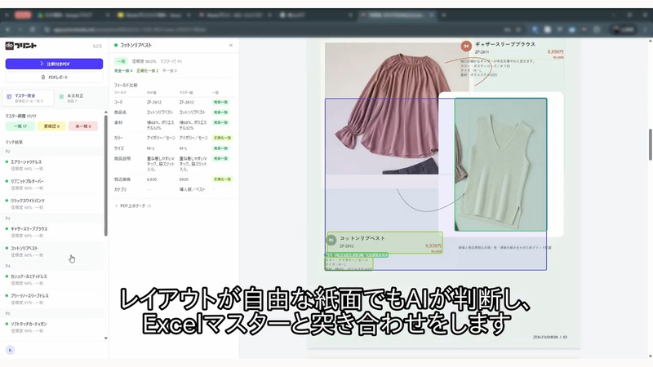This screenshot has height=367, width=653.
Task: Switch to the マスター照合 tab
Action: tap(29, 98)
